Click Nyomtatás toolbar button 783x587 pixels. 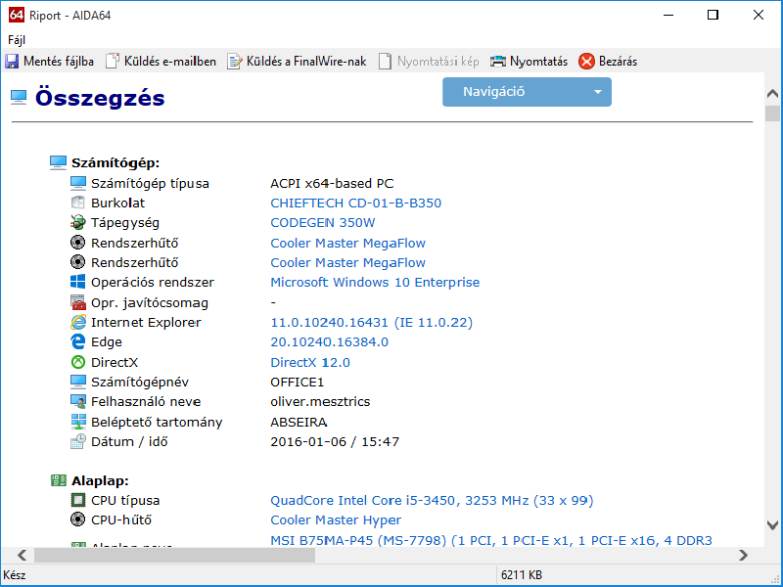tap(530, 62)
